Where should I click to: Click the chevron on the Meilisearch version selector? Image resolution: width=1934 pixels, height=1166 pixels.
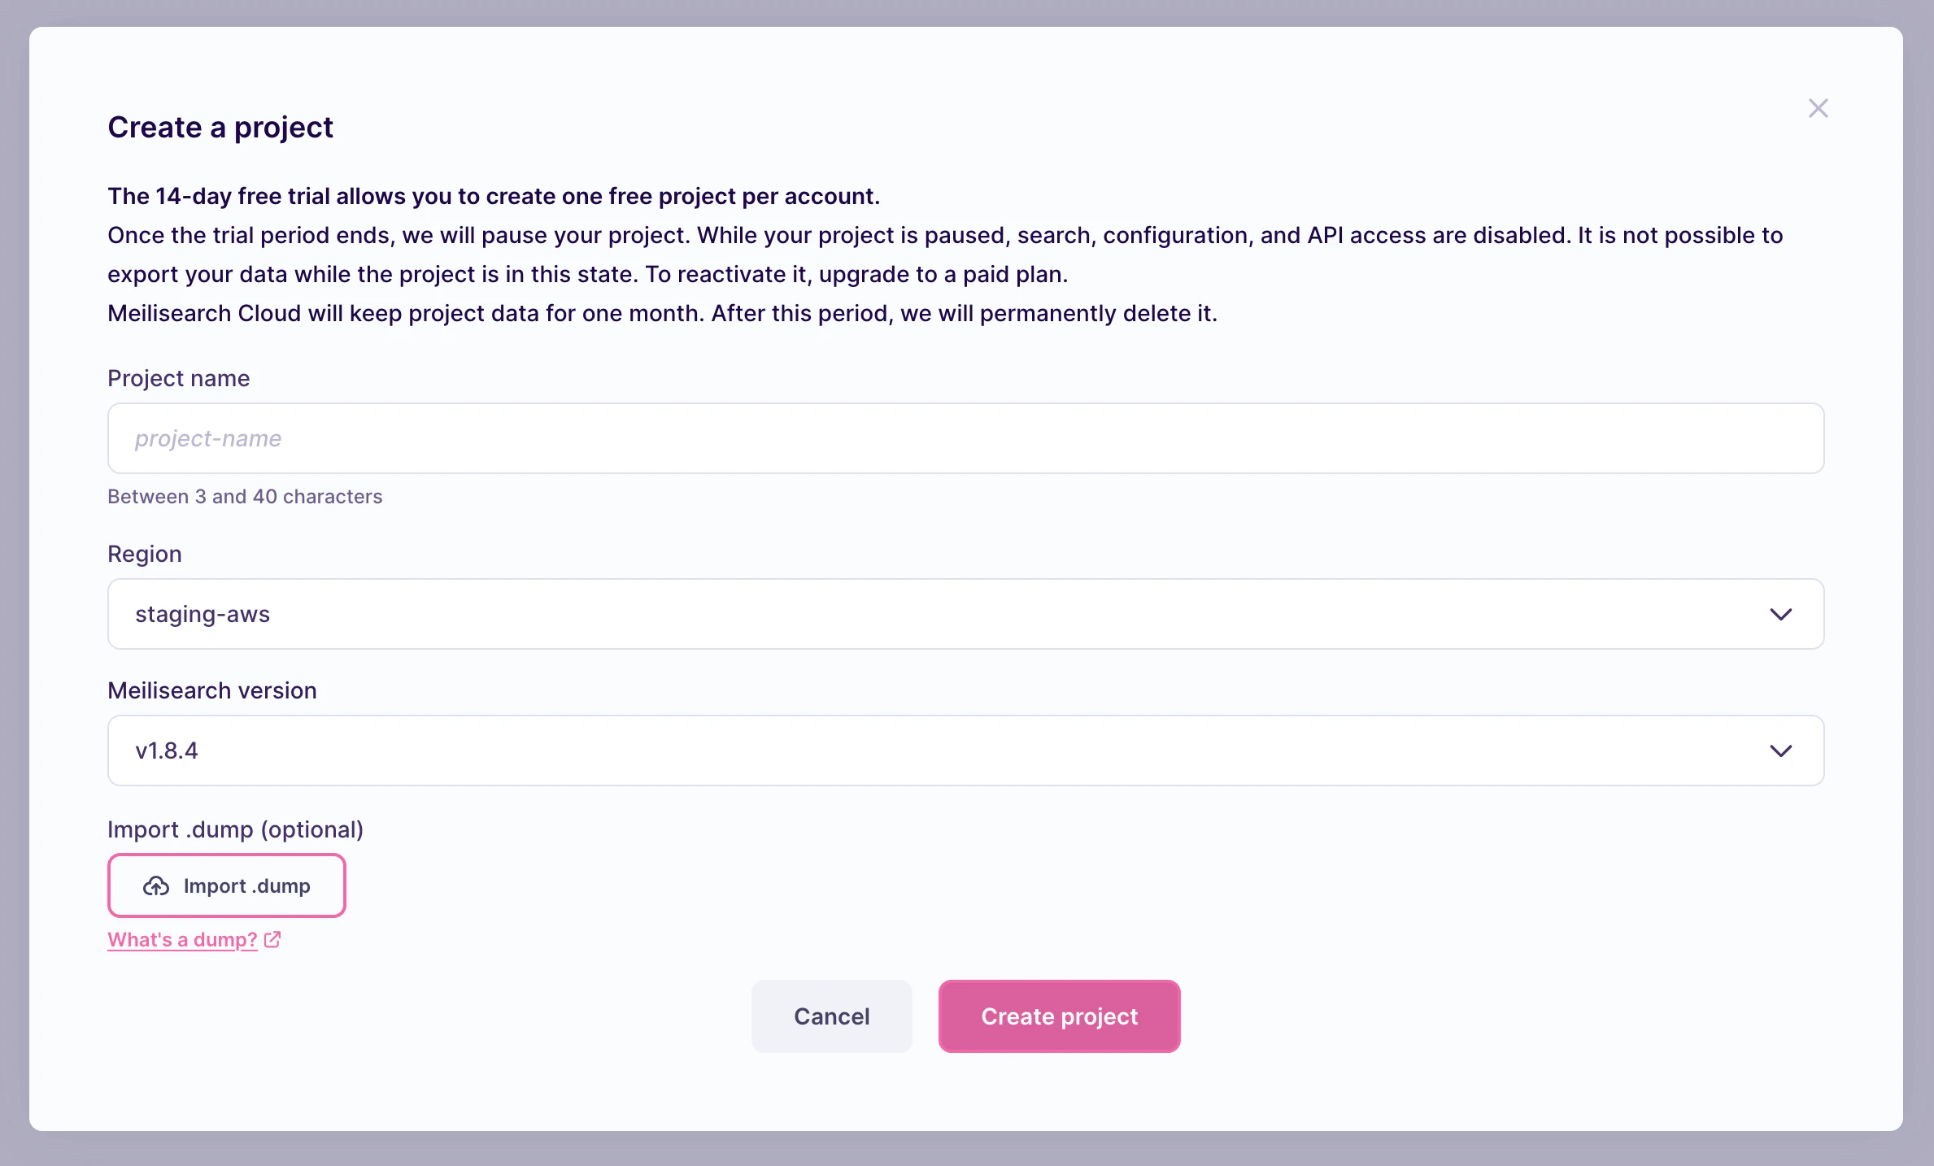pyautogui.click(x=1782, y=751)
